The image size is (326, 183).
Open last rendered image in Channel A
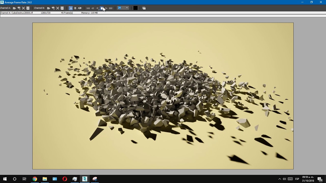(x=19, y=8)
